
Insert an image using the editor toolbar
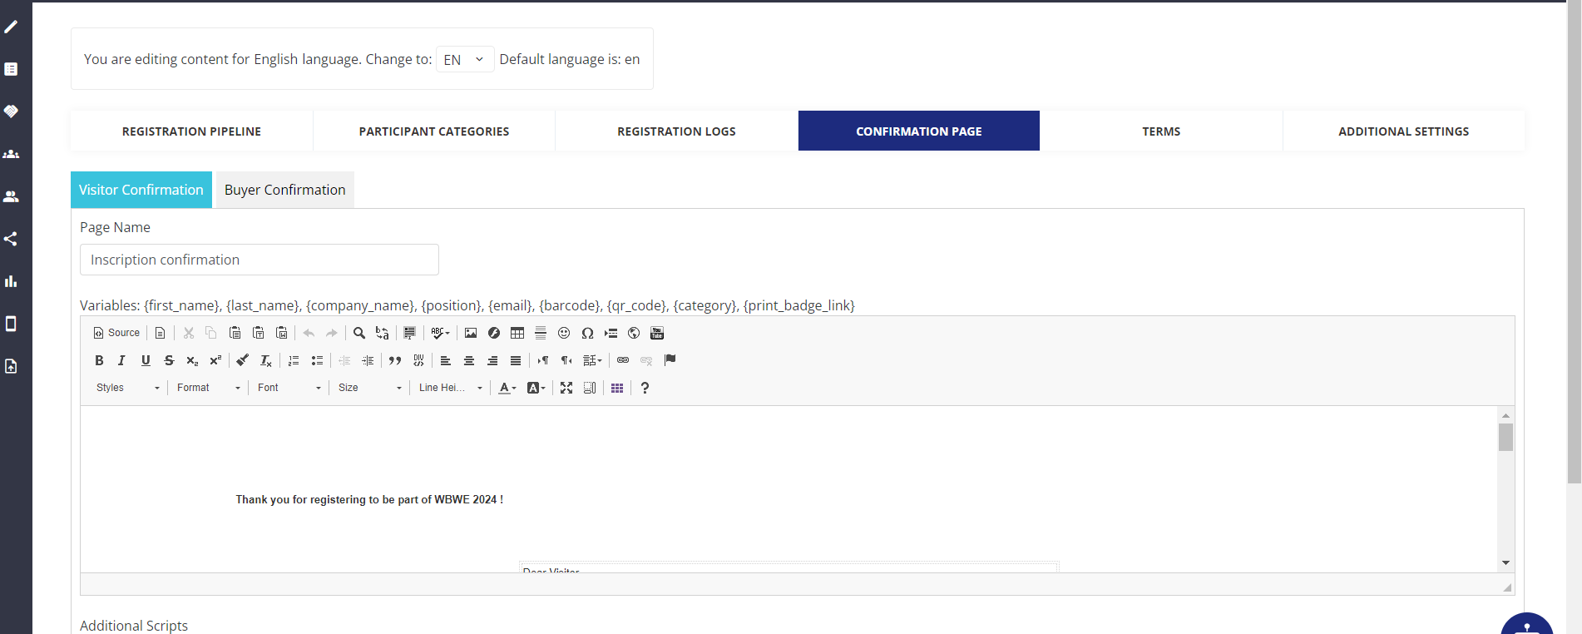(x=471, y=333)
